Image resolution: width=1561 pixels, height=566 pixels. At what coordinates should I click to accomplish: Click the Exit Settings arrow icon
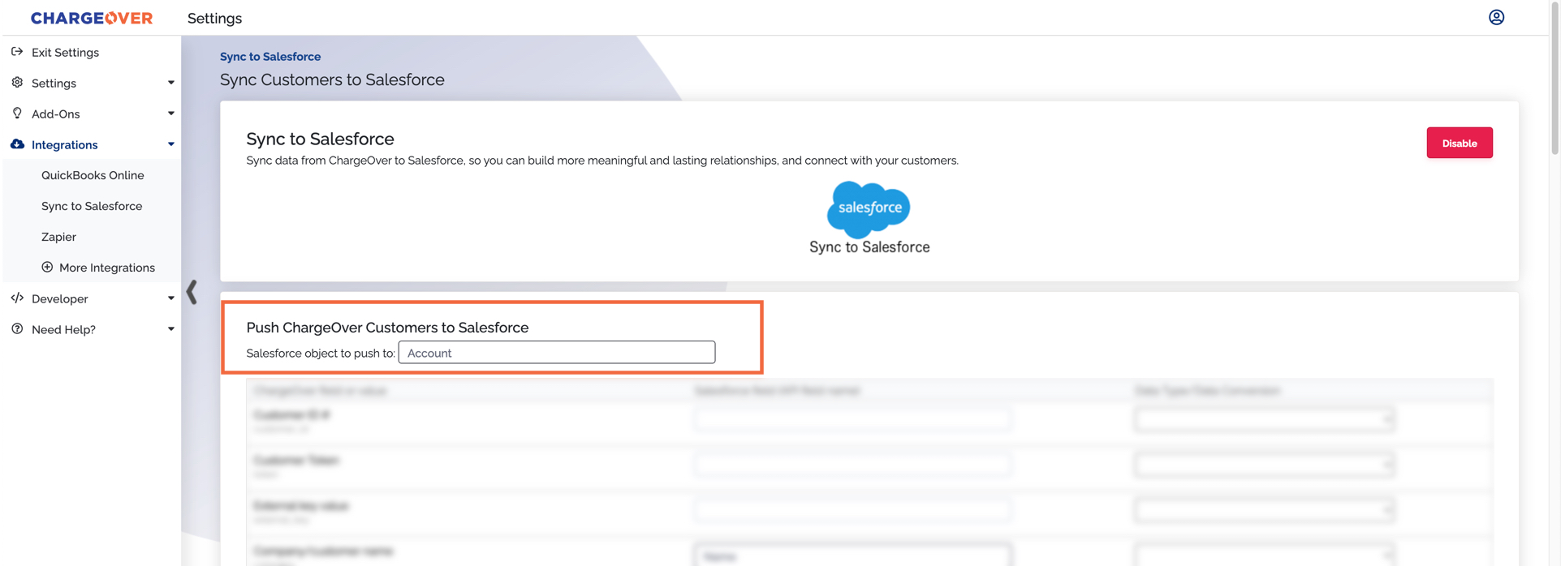click(x=17, y=52)
